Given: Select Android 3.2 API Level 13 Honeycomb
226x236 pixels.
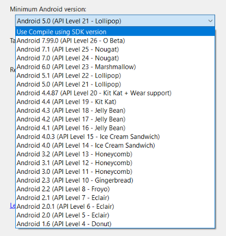Looking at the screenshot, I should pyautogui.click(x=115, y=154).
